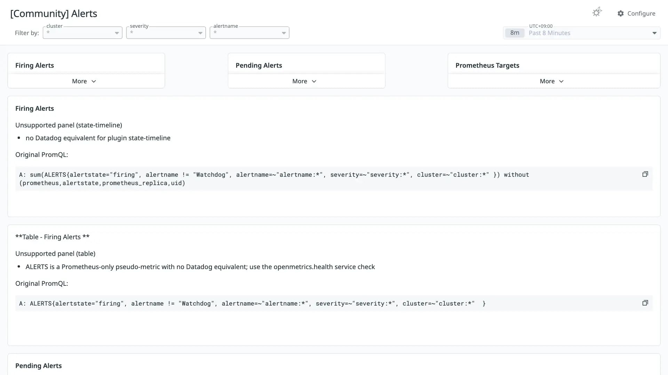Screen dimensions: 668x375
Task: Open the Past 8 Minutes time range selector
Action: (582, 33)
